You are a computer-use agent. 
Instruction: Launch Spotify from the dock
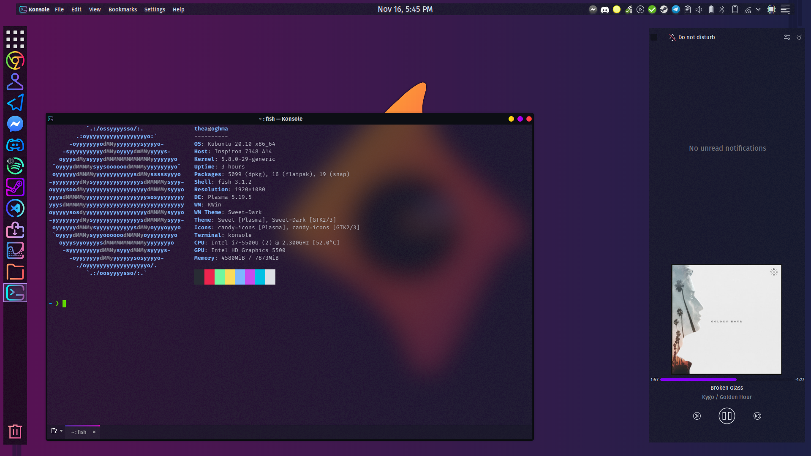coord(15,166)
